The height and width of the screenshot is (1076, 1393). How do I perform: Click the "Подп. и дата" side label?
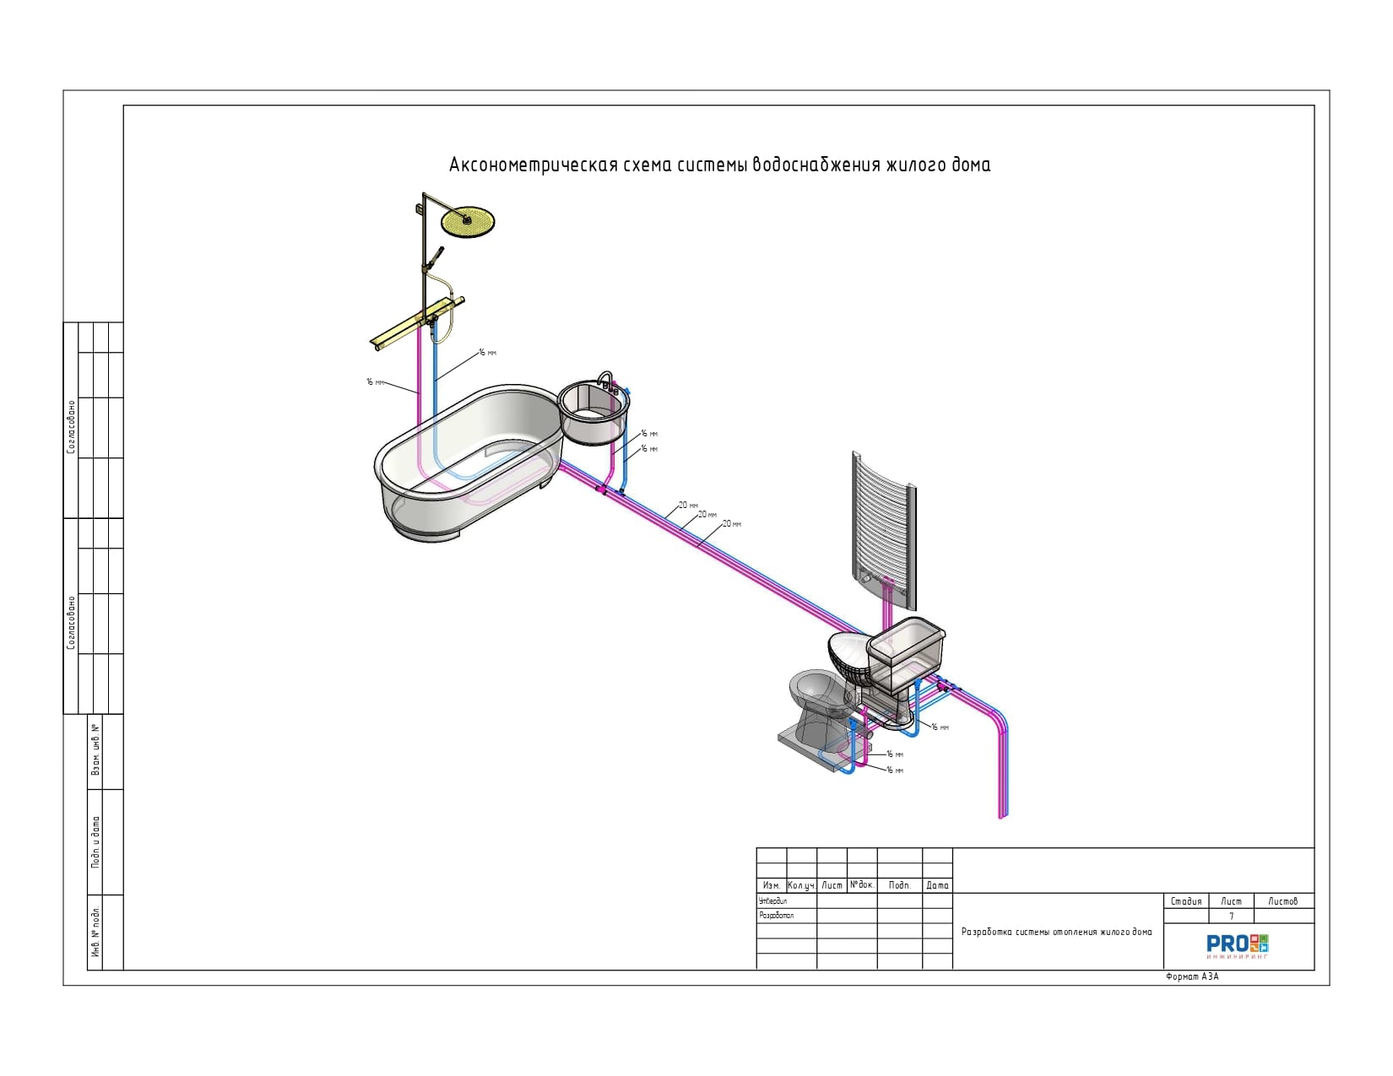tap(95, 841)
